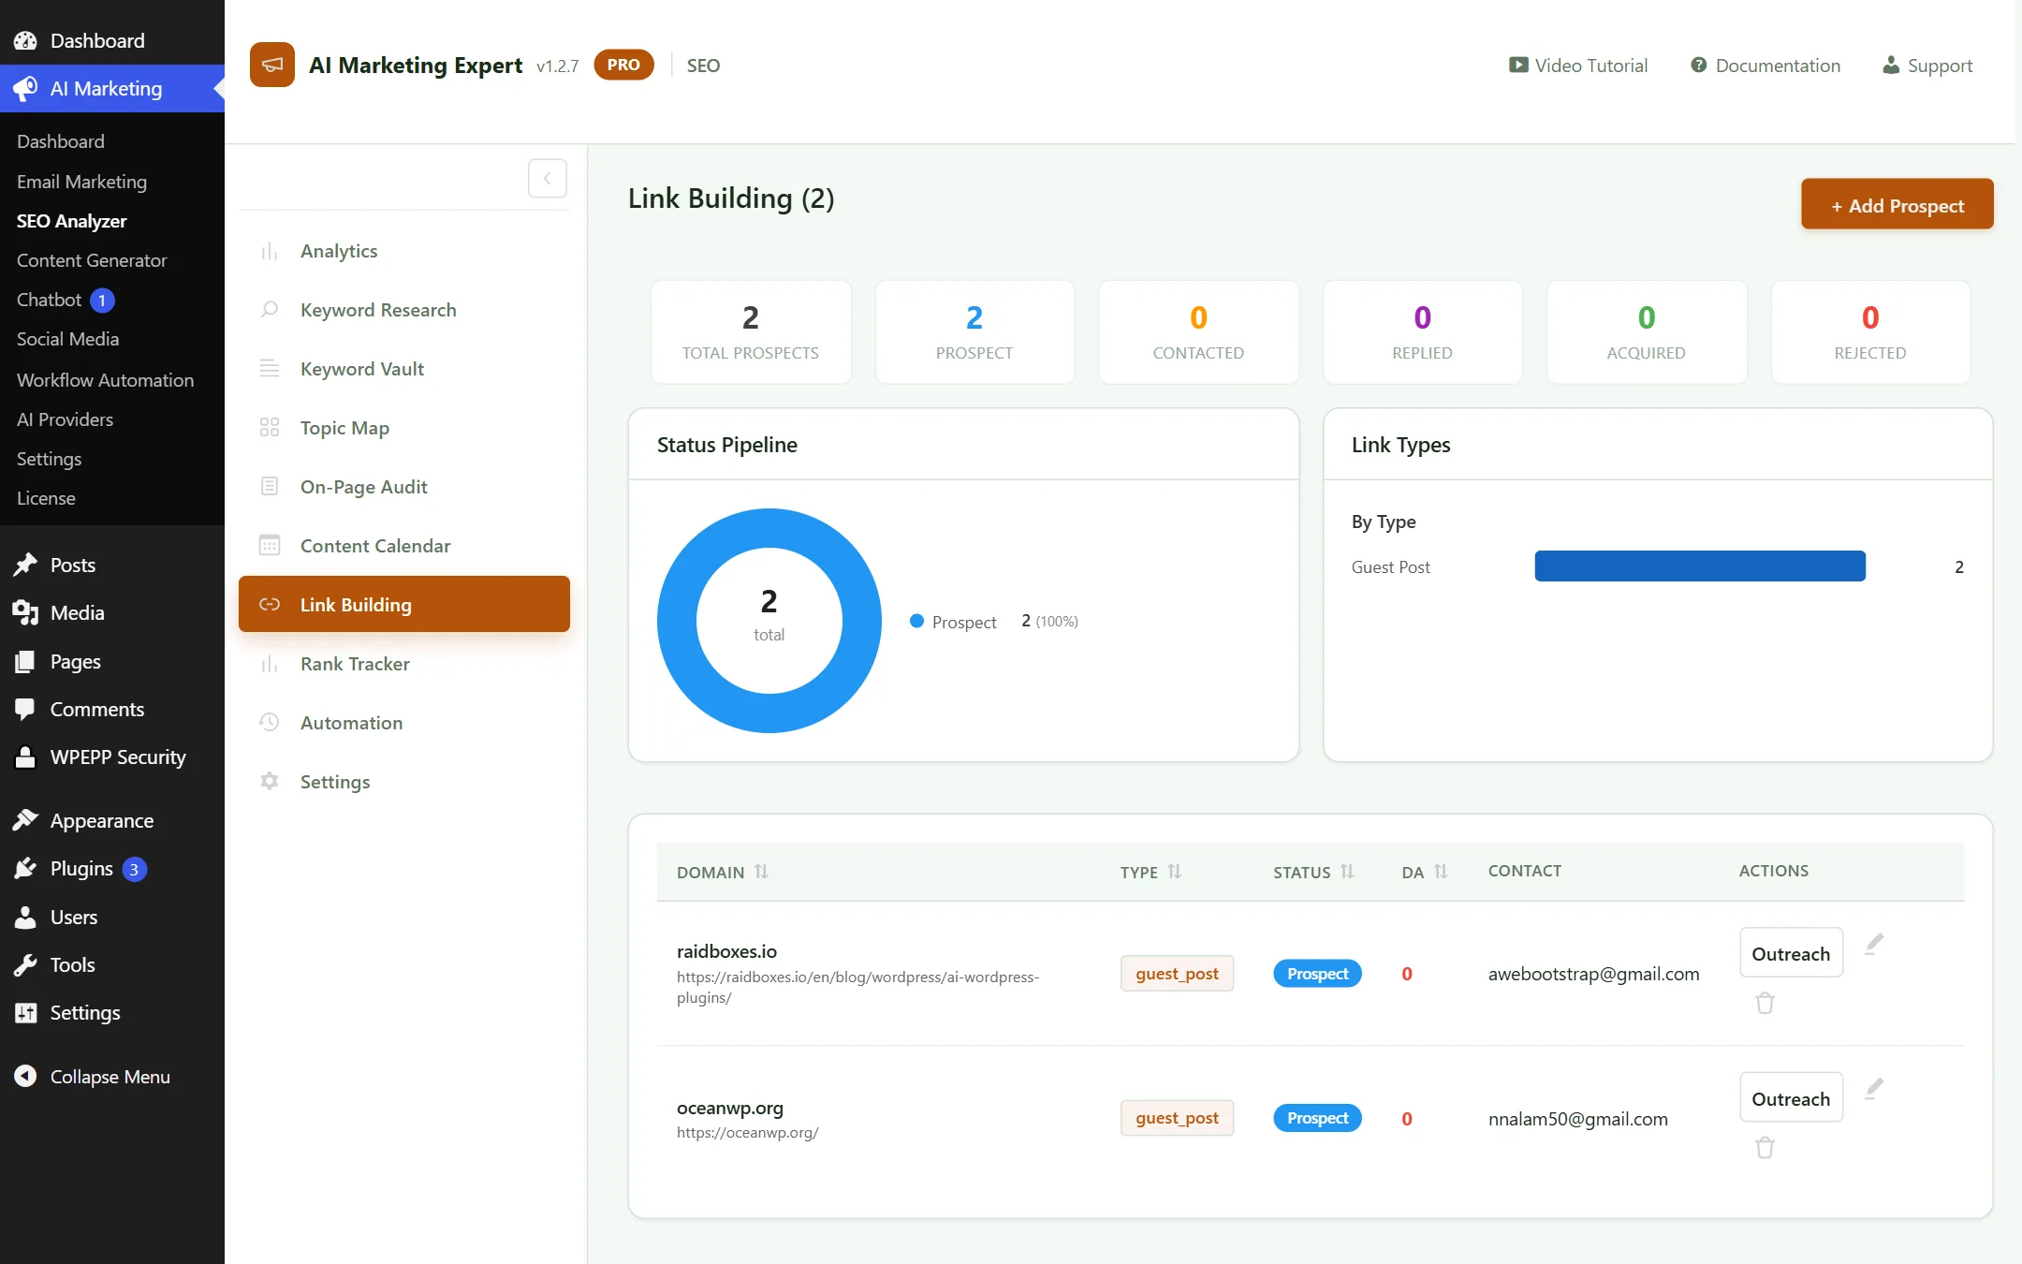Click the WordPress Dashboard gauge icon
Screen dimensions: 2022x1264
coord(25,40)
